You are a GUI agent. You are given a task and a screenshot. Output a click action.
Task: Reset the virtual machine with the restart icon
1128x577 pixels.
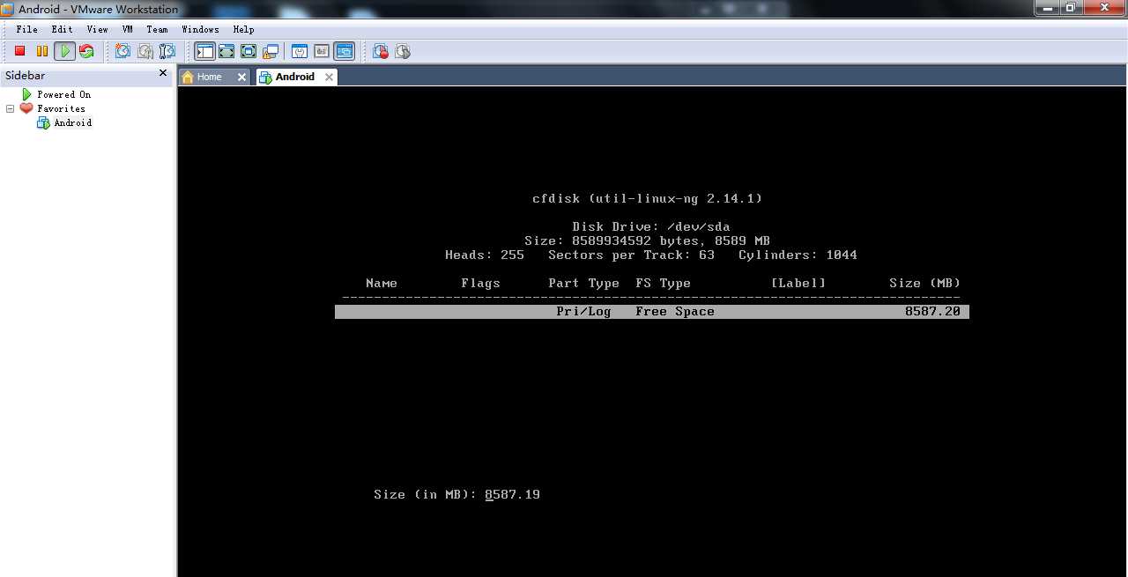pyautogui.click(x=86, y=51)
